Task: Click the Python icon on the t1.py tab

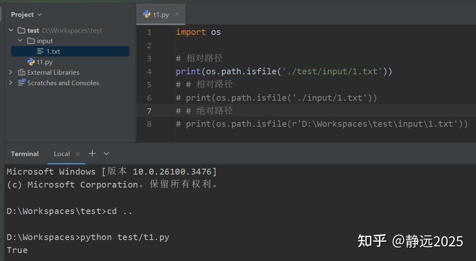Action: (146, 14)
